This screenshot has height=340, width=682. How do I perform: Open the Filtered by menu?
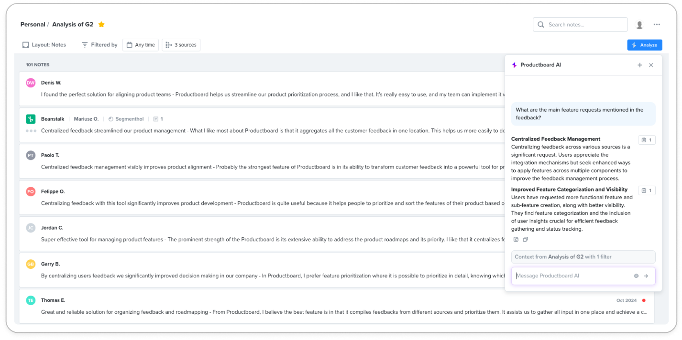pos(99,45)
